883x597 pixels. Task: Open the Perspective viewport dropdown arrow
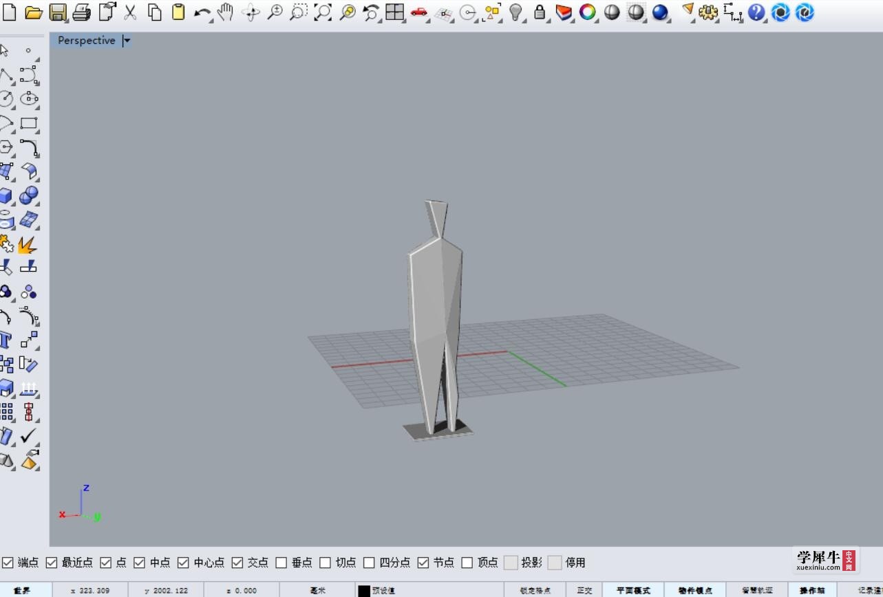click(x=127, y=41)
